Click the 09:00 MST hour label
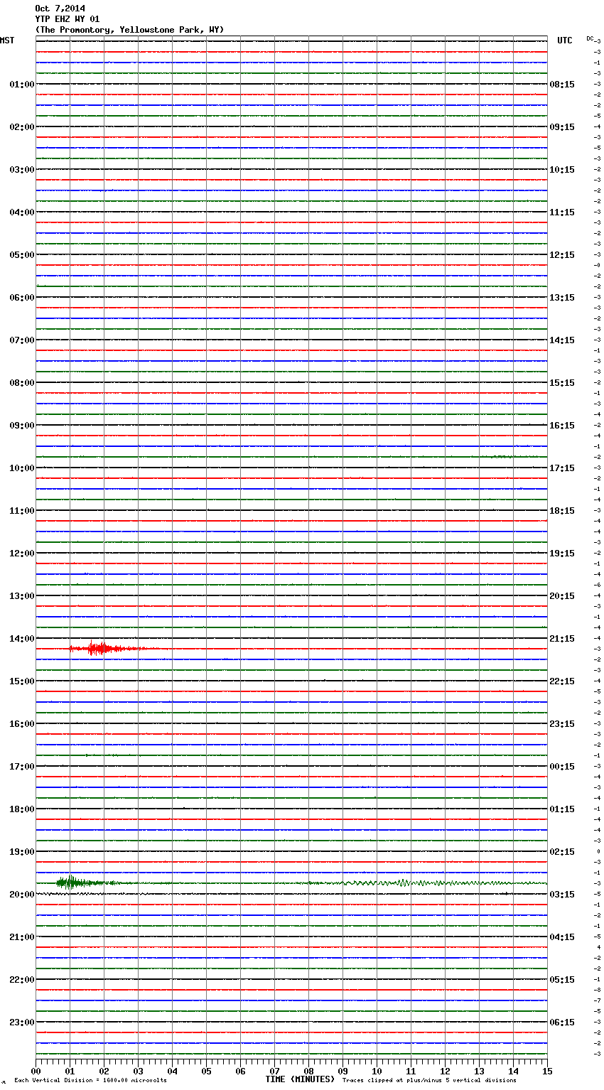604x1090 pixels. pyautogui.click(x=21, y=426)
